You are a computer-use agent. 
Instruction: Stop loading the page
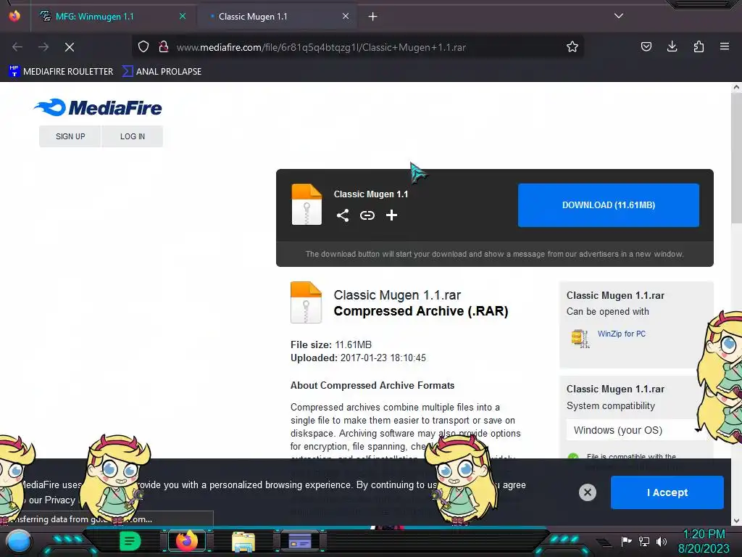coord(70,47)
